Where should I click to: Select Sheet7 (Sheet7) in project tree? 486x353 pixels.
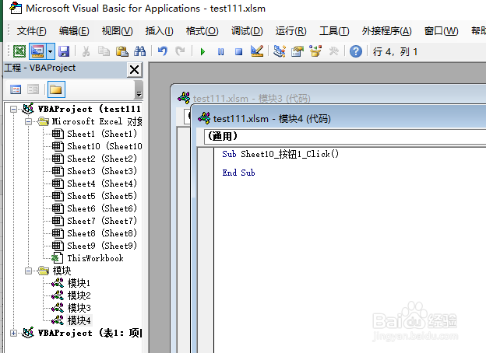94,221
